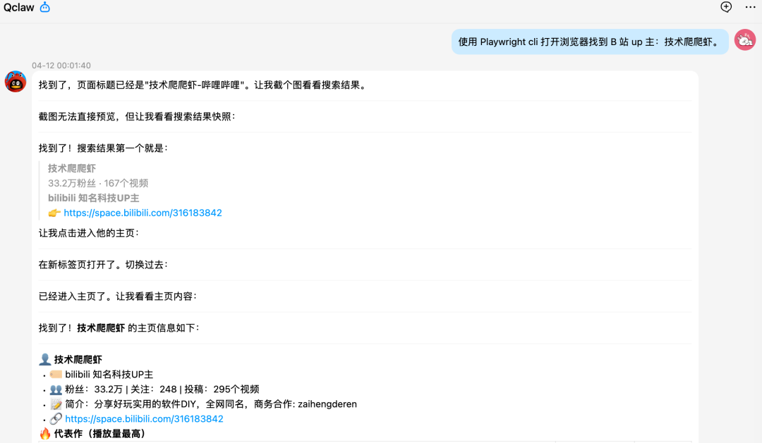762x443 pixels.
Task: Click the first line 找到了，页面标题已经是
Action: pos(204,85)
